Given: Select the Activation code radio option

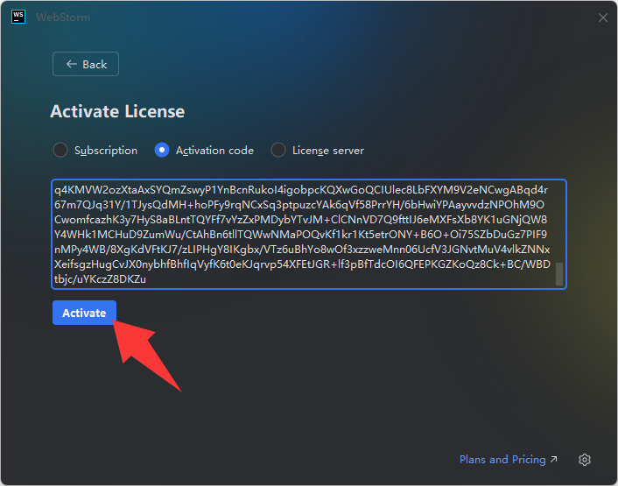Looking at the screenshot, I should click(204, 150).
